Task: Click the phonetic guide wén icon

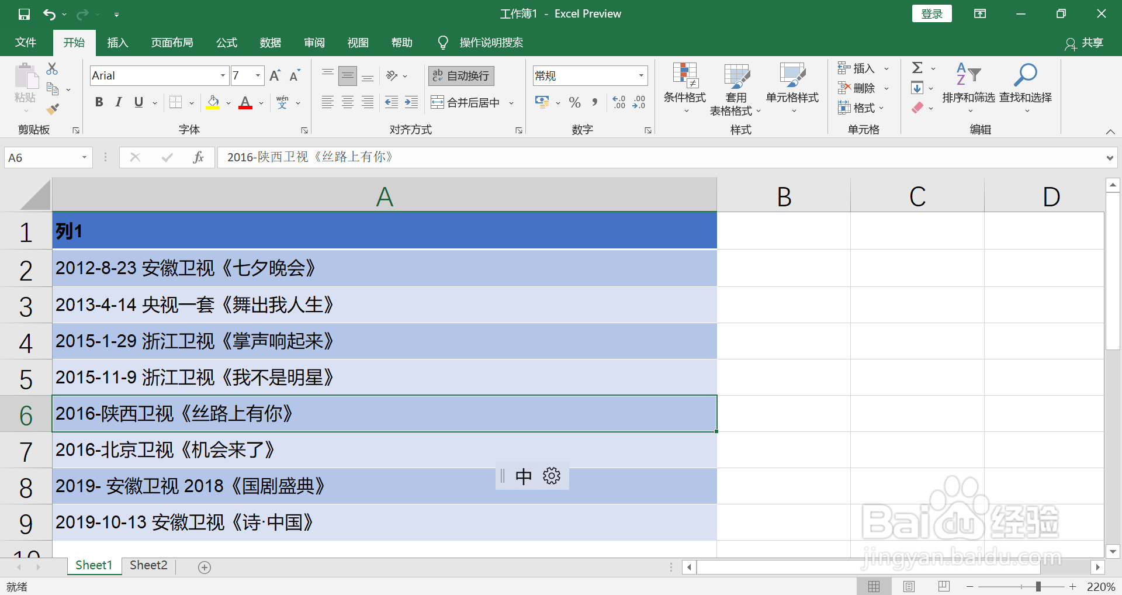Action: [x=283, y=102]
